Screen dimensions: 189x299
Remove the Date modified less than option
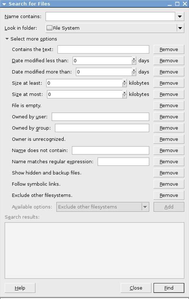tap(169, 61)
